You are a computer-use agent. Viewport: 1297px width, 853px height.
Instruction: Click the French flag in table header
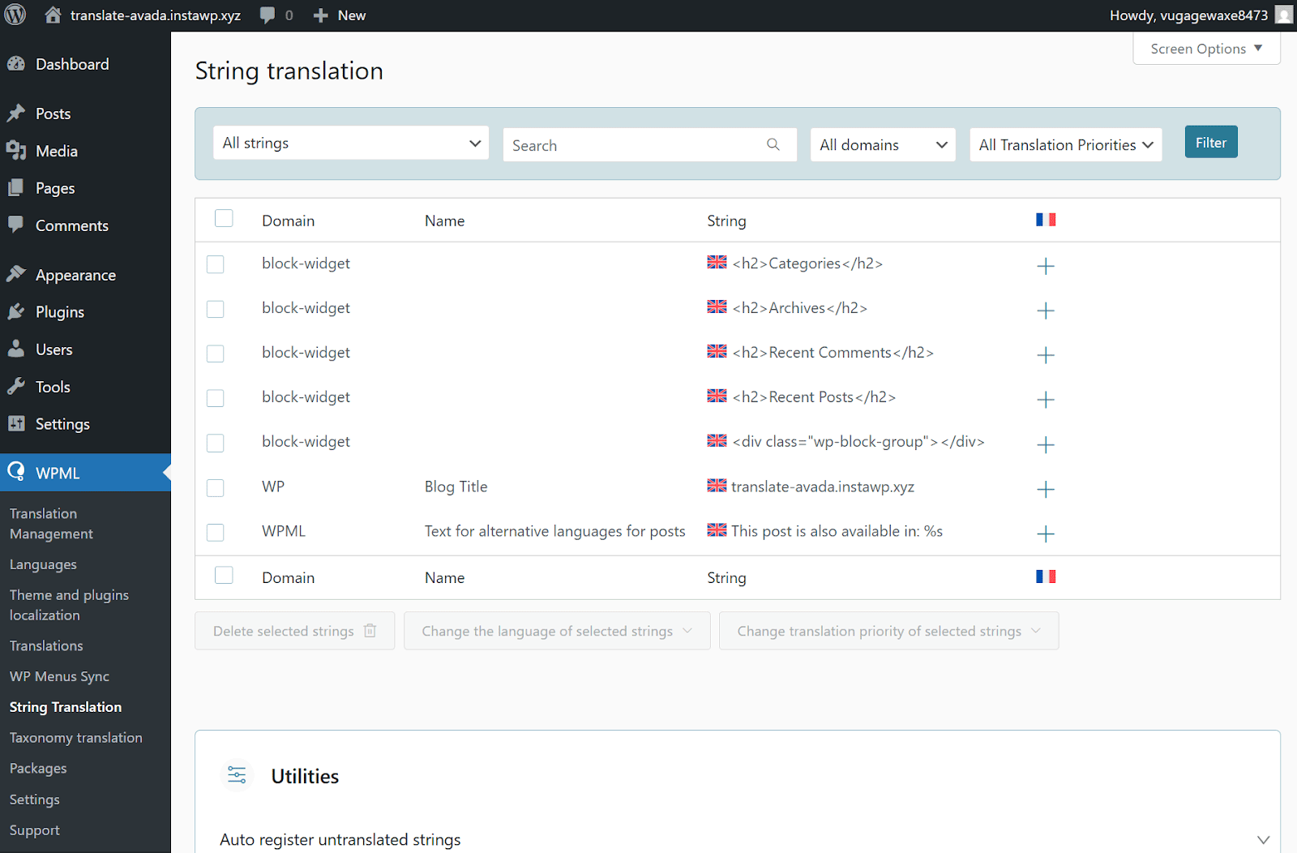pyautogui.click(x=1046, y=220)
